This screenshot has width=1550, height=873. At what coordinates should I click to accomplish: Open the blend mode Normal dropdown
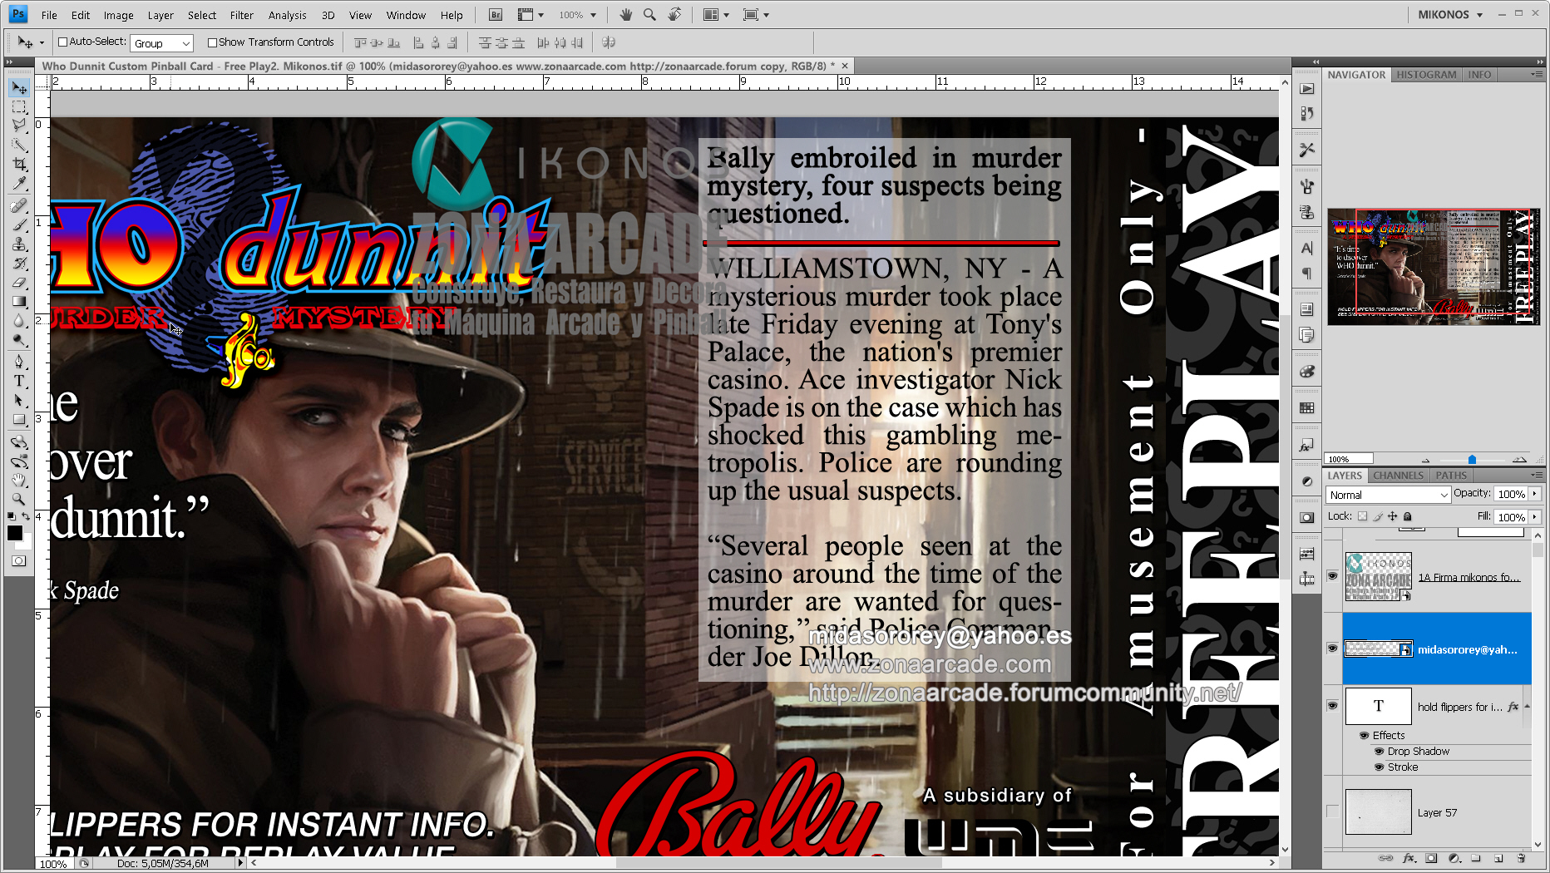pos(1388,495)
